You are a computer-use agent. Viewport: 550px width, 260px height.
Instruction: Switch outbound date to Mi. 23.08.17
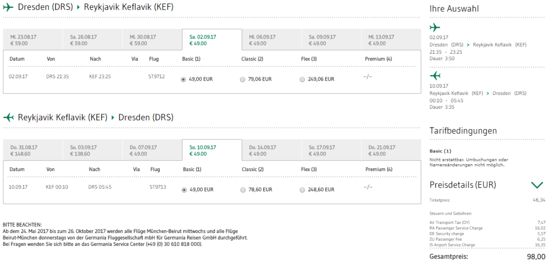(x=33, y=40)
